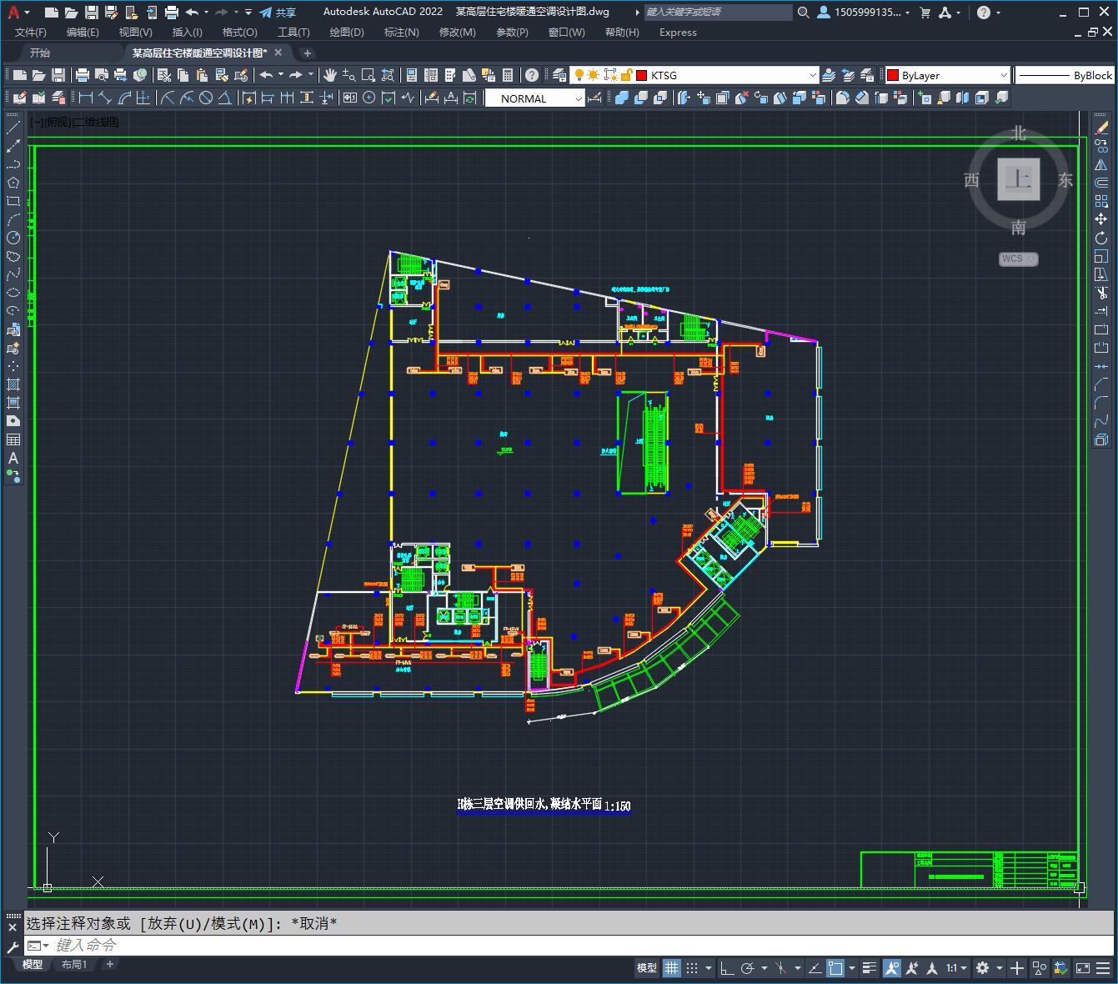Add a new drawing tab with the plus button

point(307,53)
